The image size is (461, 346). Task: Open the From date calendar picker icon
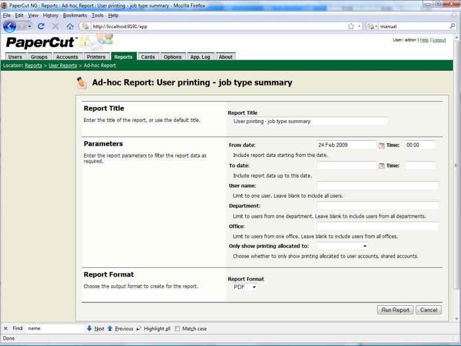click(382, 145)
